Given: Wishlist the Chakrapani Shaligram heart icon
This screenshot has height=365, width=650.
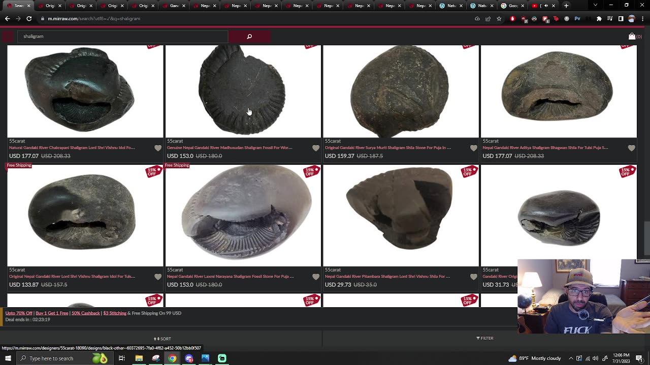Looking at the screenshot, I should point(158,148).
